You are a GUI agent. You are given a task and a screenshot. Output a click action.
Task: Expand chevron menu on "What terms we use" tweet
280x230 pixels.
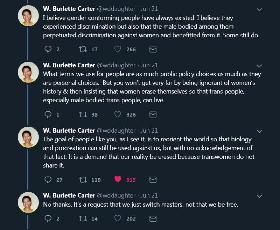point(259,66)
